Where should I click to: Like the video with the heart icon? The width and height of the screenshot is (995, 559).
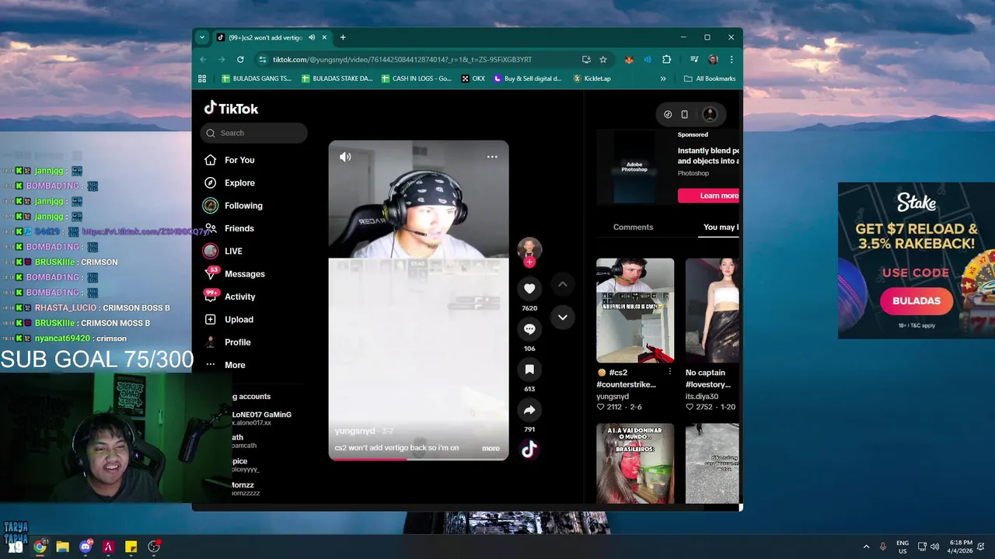pos(529,289)
